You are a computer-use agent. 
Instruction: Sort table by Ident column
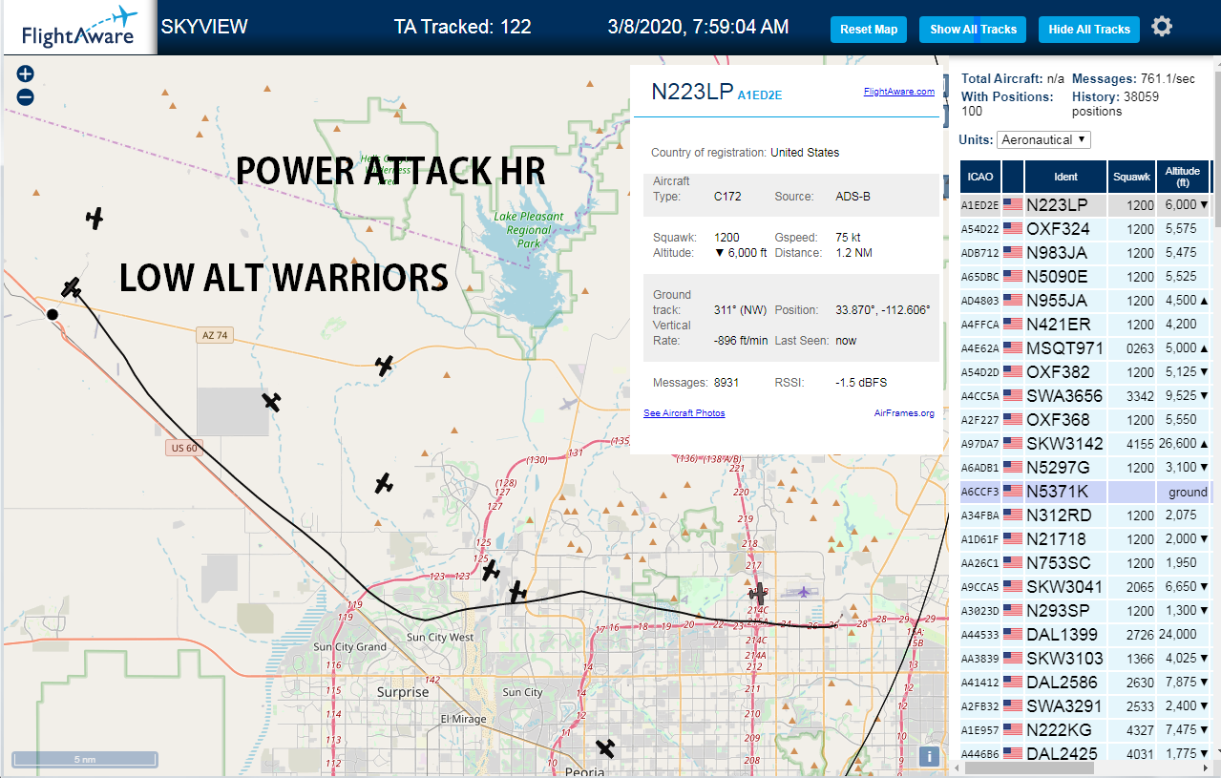tap(1065, 177)
